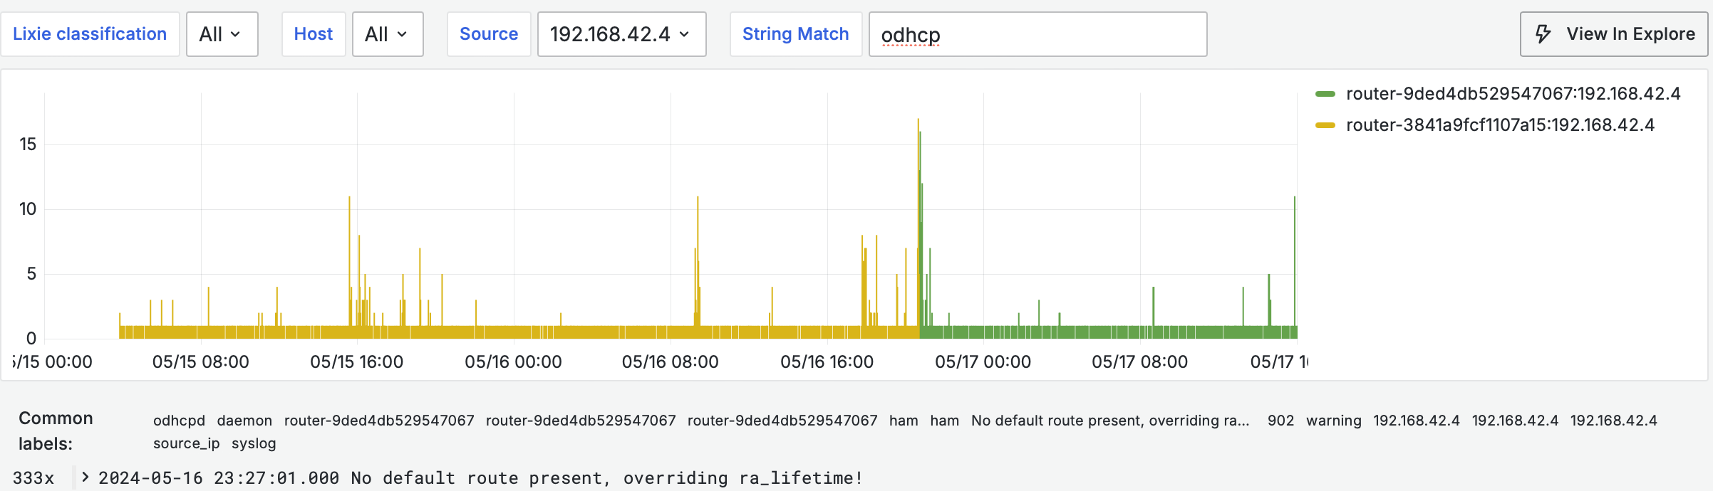Toggle router-3841a9fcf1107a15:192.168.42.4 series legend label

[1499, 125]
